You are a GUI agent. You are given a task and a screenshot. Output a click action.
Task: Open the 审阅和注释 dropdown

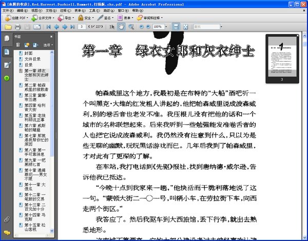(150, 18)
